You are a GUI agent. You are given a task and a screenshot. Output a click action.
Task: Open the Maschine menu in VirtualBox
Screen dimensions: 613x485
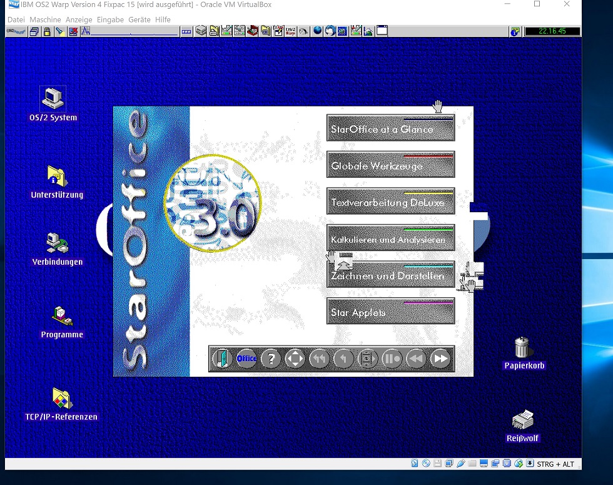[x=45, y=19]
